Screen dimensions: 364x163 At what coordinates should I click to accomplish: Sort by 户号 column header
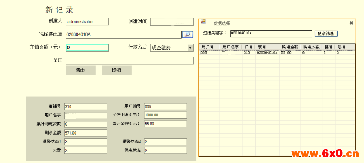click(x=249, y=47)
